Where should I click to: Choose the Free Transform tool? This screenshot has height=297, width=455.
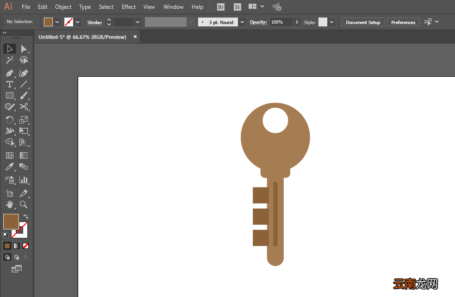click(x=24, y=131)
